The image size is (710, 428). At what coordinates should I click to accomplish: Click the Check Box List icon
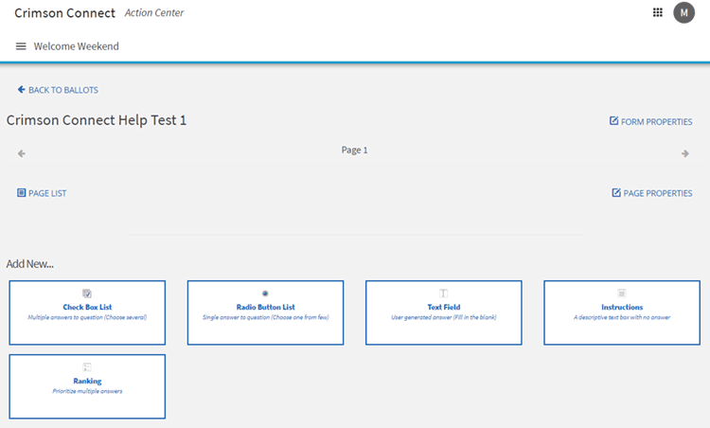[87, 294]
